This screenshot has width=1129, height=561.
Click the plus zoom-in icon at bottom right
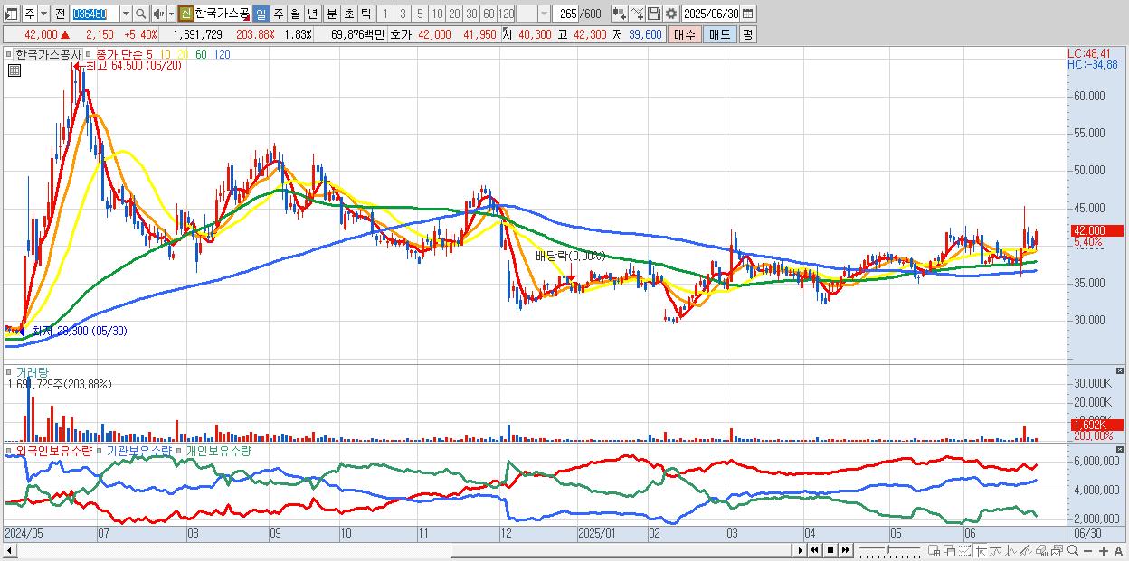tap(1104, 550)
